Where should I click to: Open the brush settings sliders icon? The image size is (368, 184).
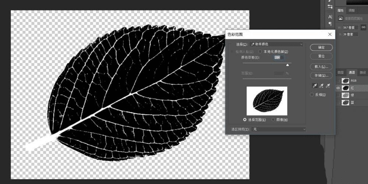pyautogui.click(x=330, y=7)
